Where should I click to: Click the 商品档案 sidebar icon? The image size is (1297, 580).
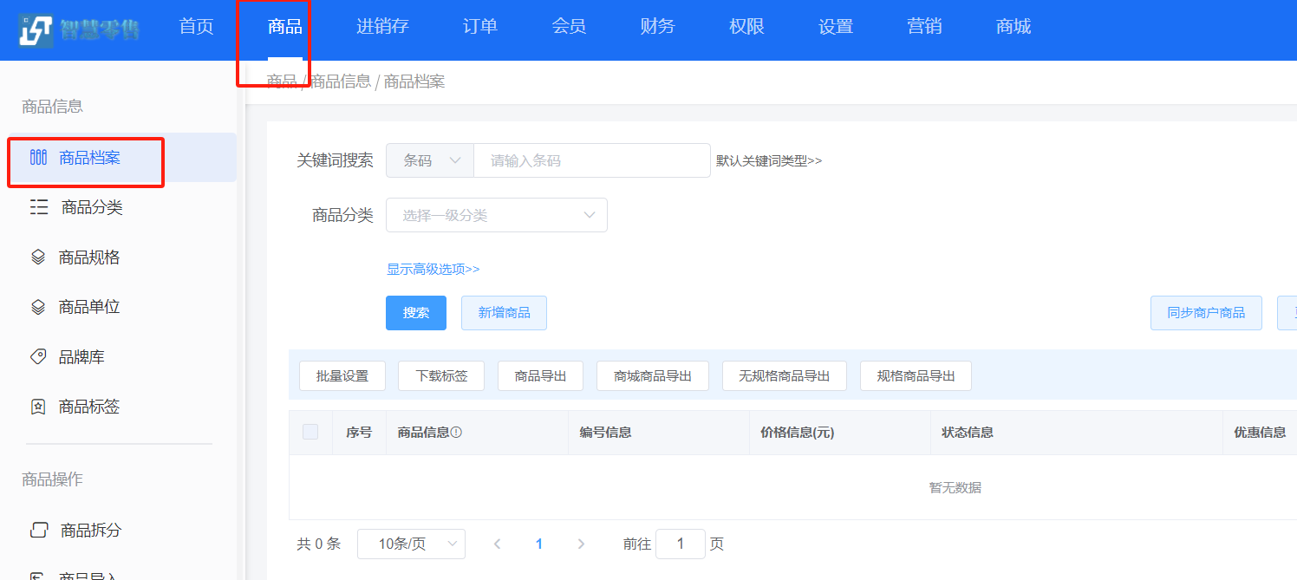pos(38,158)
